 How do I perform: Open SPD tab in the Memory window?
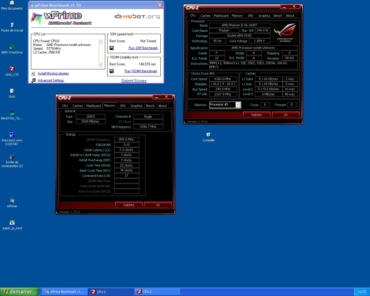pyautogui.click(x=123, y=106)
